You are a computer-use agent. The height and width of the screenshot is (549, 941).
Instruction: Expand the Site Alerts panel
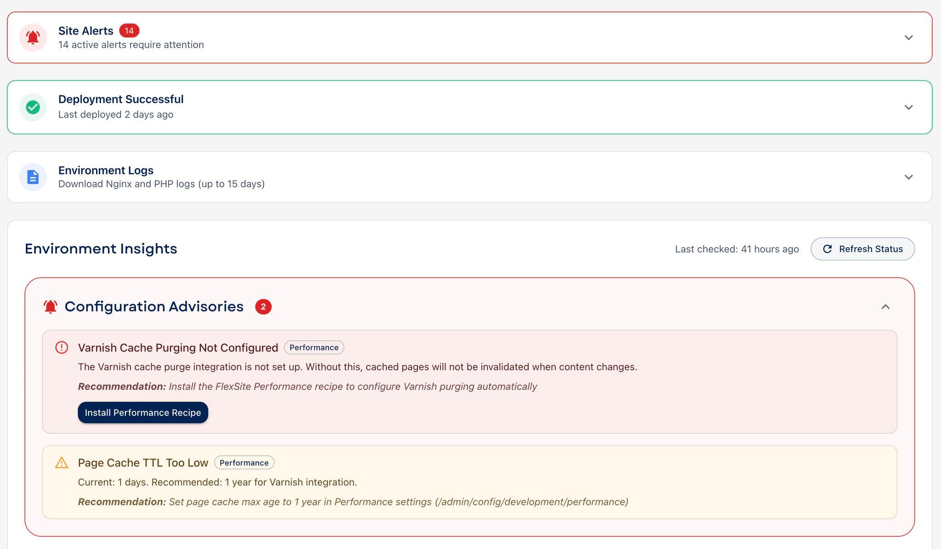(909, 38)
